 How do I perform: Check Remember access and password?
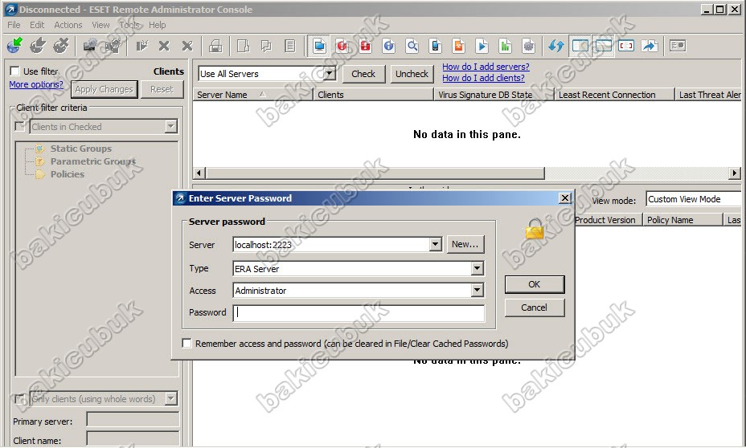click(x=187, y=344)
